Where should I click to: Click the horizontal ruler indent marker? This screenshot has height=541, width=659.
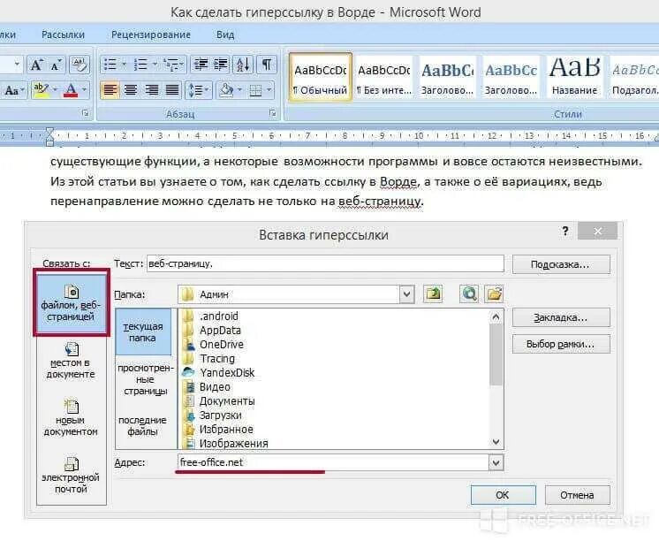click(x=49, y=136)
